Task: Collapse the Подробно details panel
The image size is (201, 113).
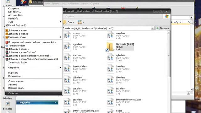Action: (56, 103)
